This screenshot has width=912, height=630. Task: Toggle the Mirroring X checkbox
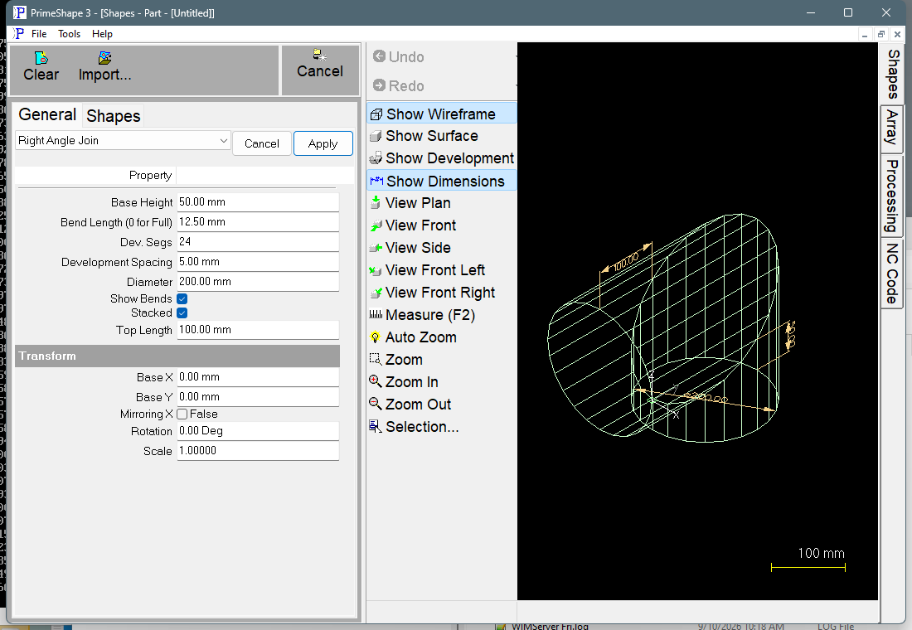point(182,414)
